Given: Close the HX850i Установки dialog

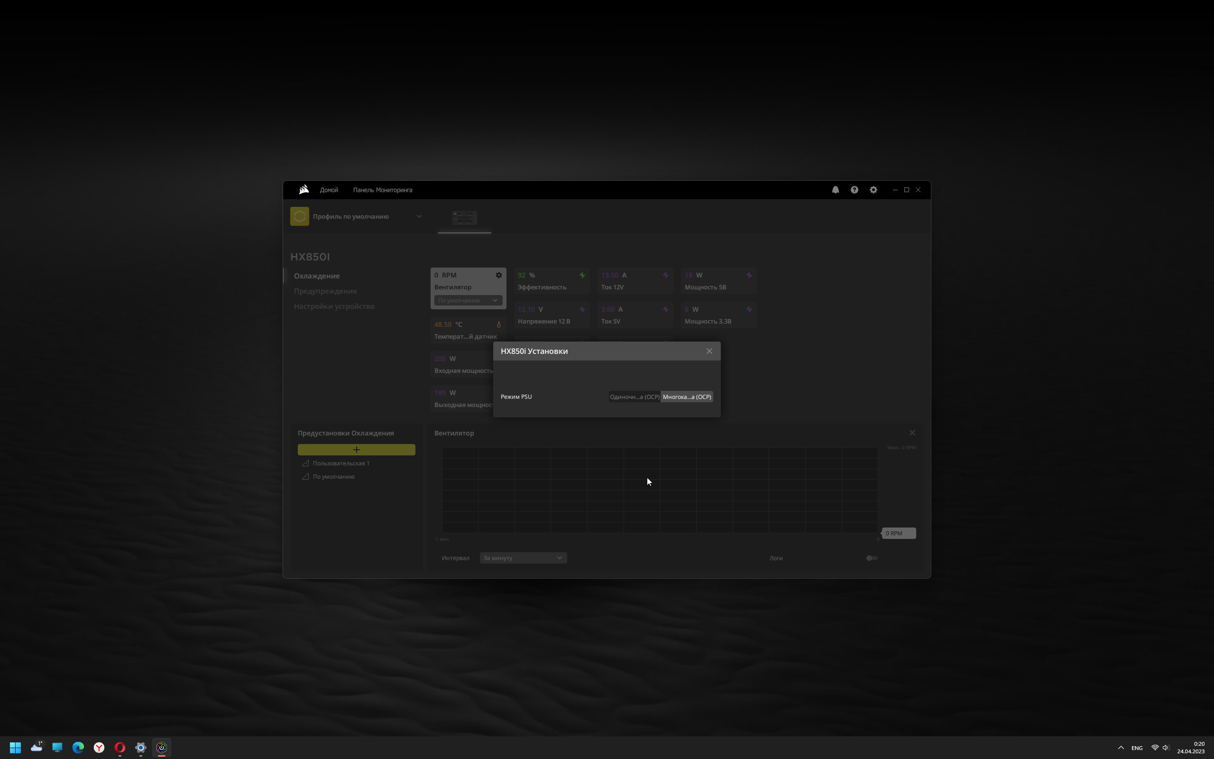Looking at the screenshot, I should point(709,352).
